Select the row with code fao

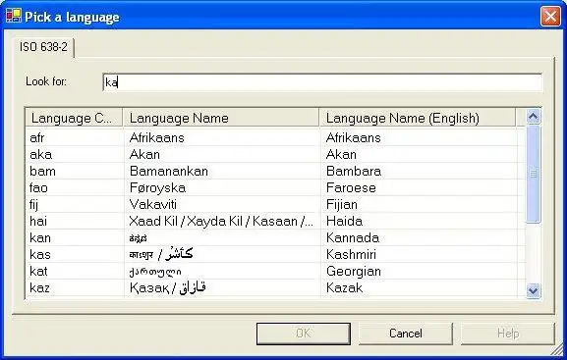click(275, 187)
